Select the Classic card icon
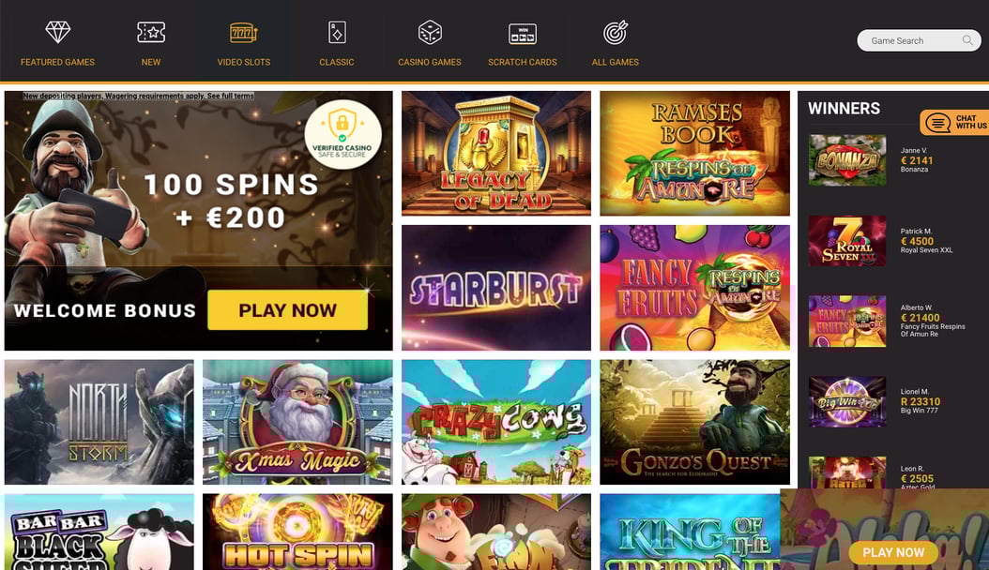 tap(337, 32)
